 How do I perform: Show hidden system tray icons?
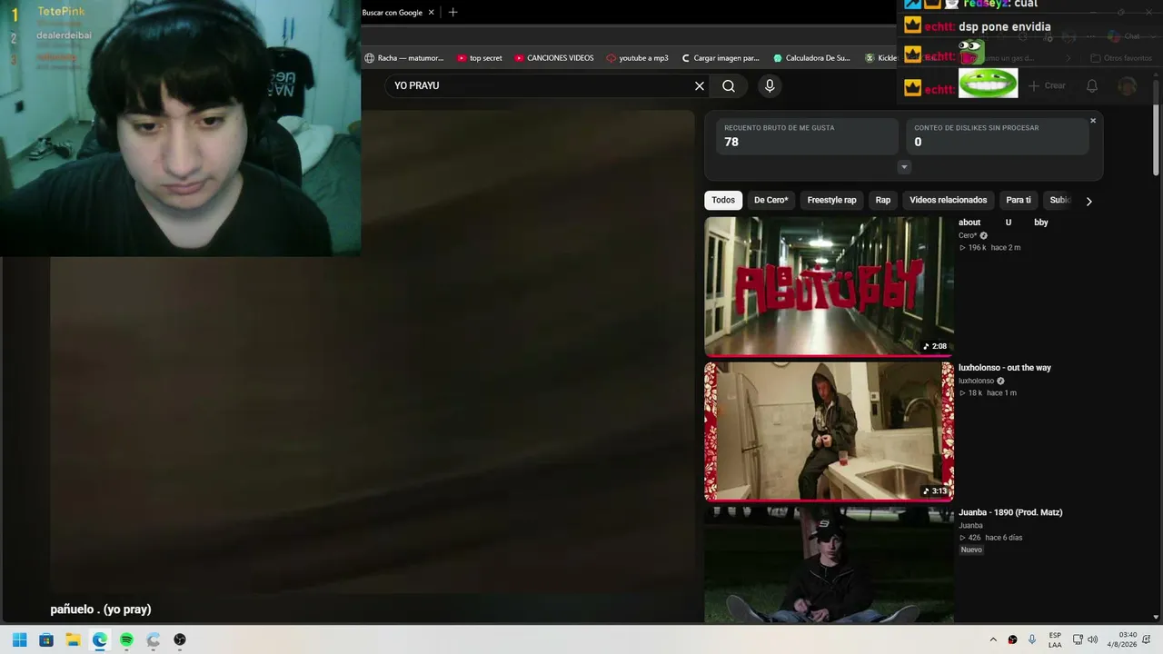point(993,639)
